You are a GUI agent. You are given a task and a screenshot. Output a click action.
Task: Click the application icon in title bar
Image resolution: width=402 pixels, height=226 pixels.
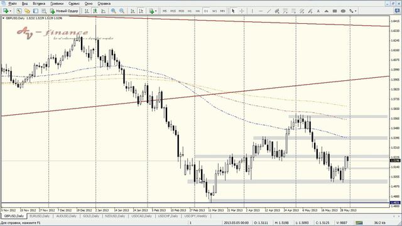coord(3,3)
